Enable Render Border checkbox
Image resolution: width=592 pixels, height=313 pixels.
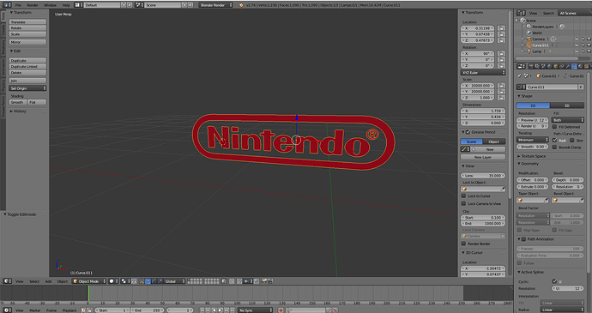pos(463,244)
